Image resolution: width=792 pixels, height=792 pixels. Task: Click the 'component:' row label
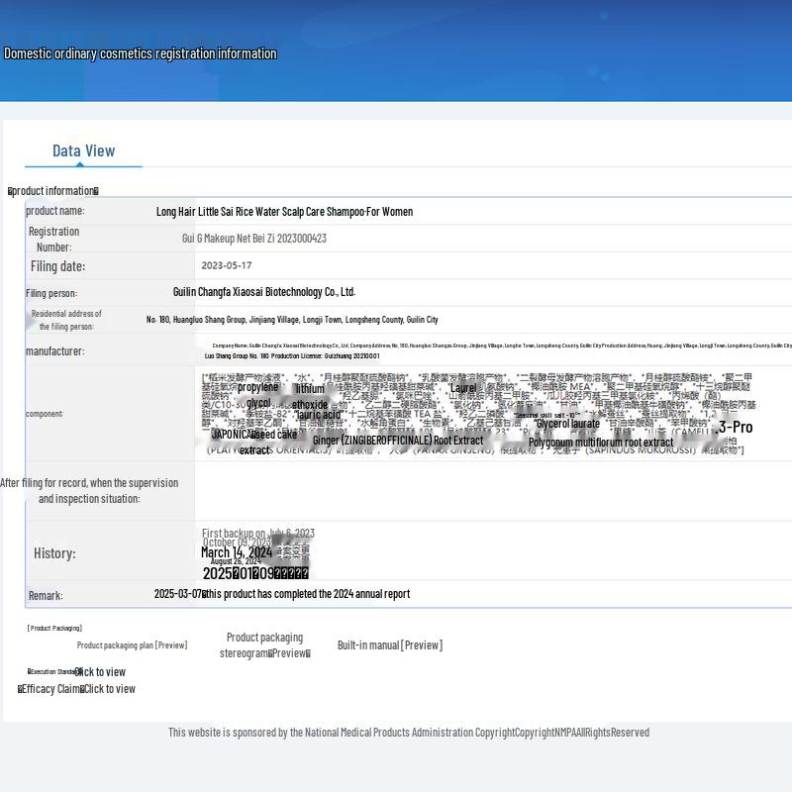pos(45,414)
